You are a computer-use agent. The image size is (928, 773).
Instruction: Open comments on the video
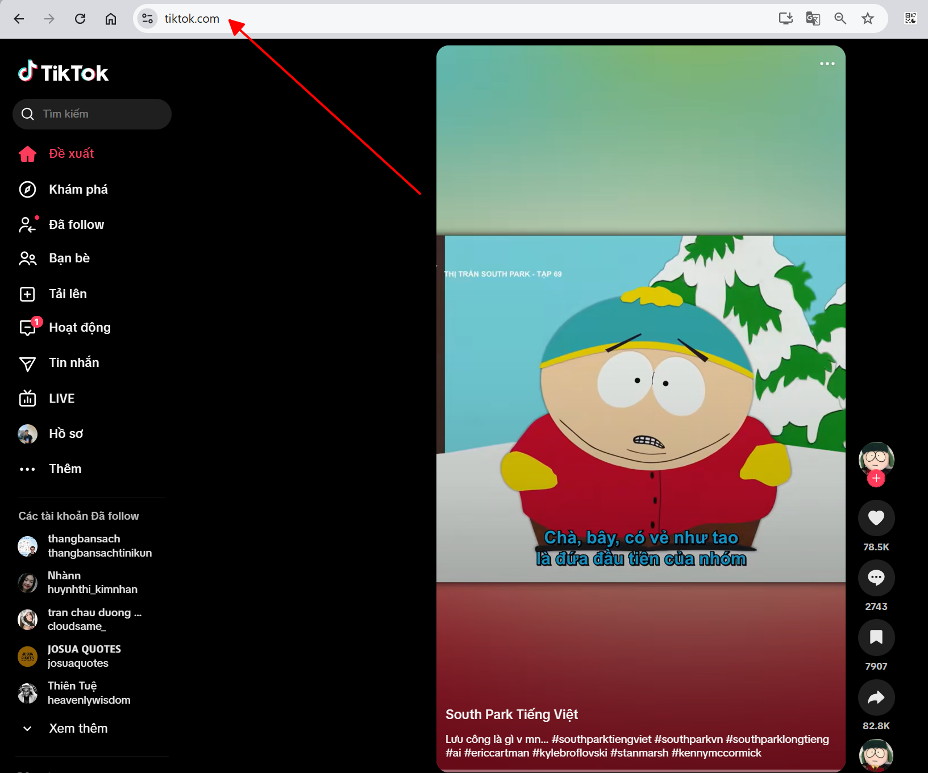pos(876,578)
